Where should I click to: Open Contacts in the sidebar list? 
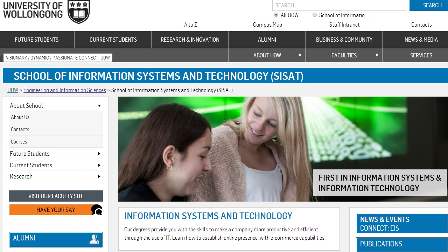[x=56, y=129]
